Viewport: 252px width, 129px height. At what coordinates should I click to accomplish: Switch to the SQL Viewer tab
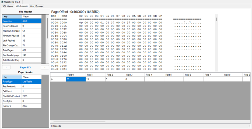[8, 6]
